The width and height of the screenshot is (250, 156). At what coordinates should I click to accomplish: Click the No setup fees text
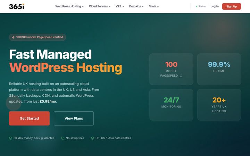75,138
